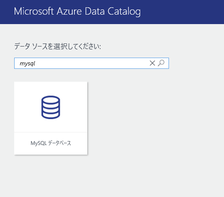Clear the mysql search text with X
Screen dimensions: 224x197
152,63
